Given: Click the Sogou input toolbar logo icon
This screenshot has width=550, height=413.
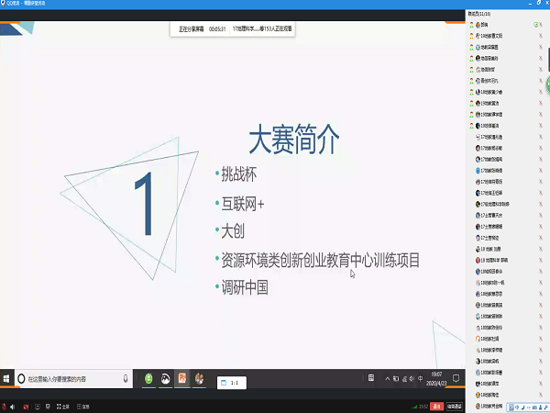Looking at the screenshot, I should [x=511, y=407].
